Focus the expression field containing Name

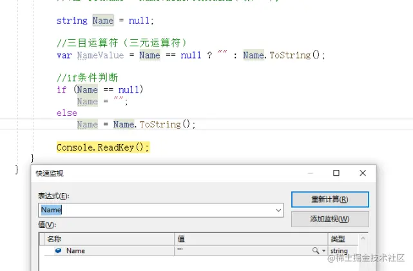click(x=160, y=210)
